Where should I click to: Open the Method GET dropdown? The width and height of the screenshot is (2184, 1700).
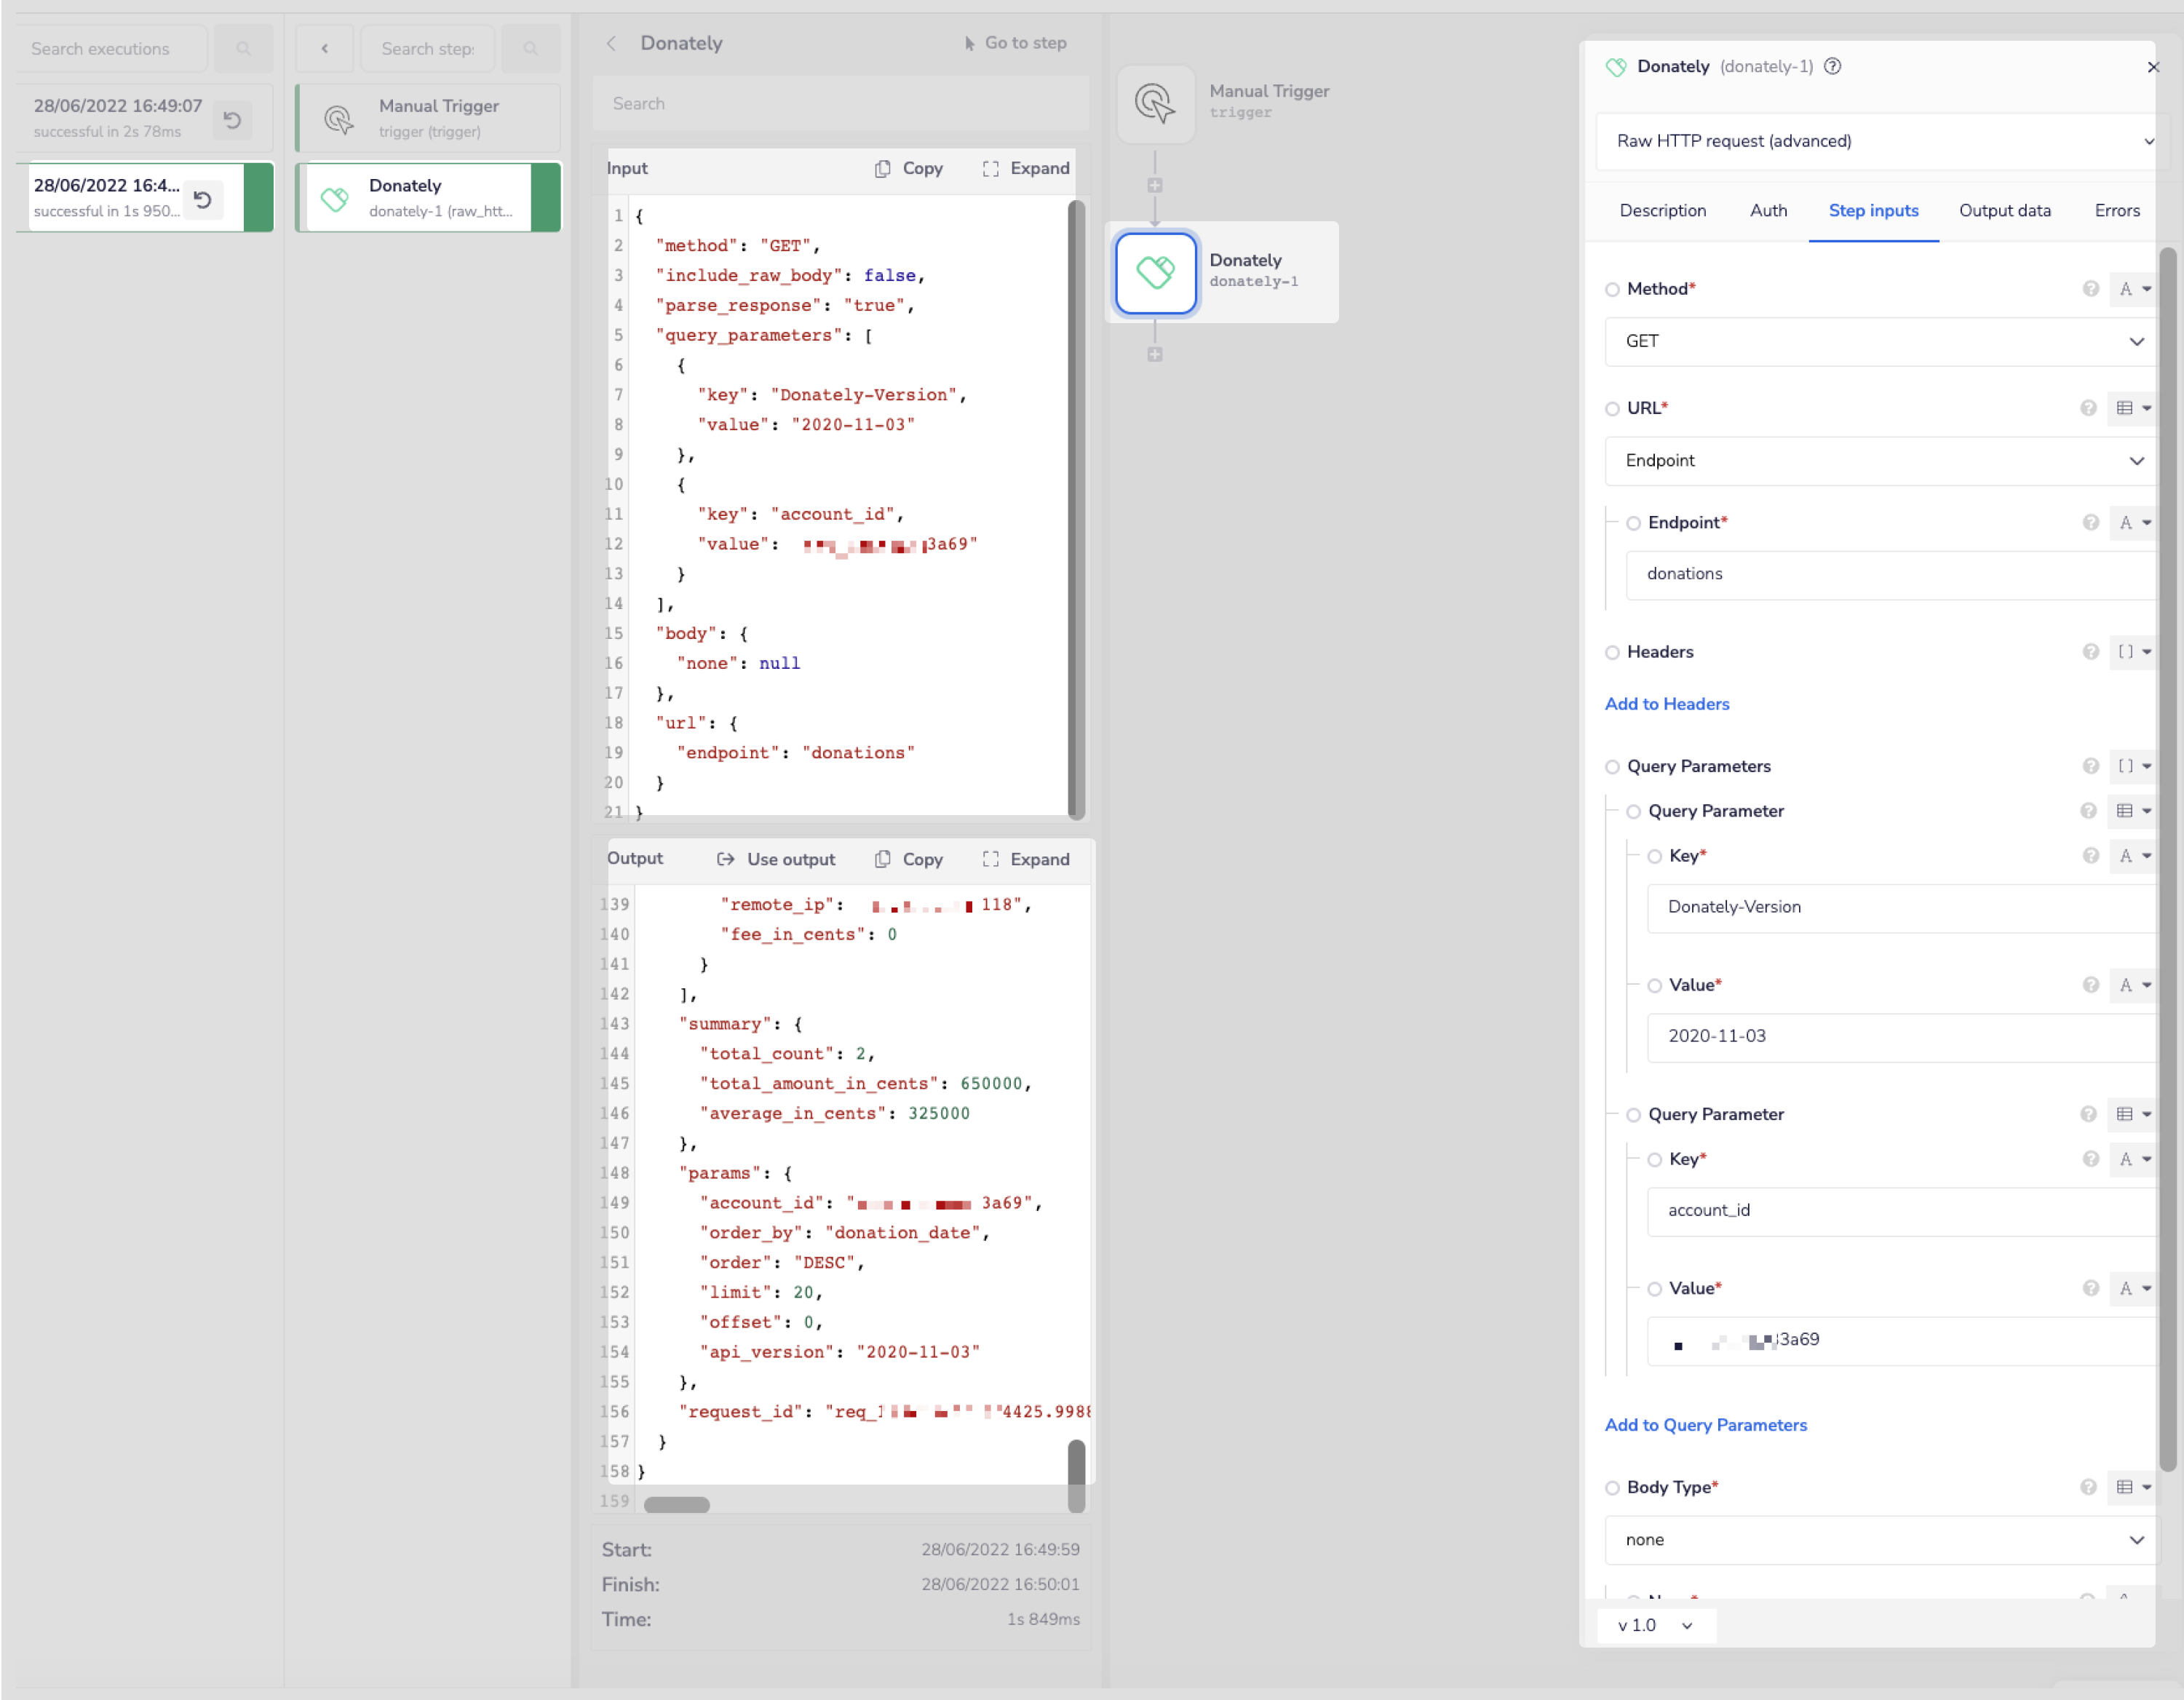[x=1879, y=342]
